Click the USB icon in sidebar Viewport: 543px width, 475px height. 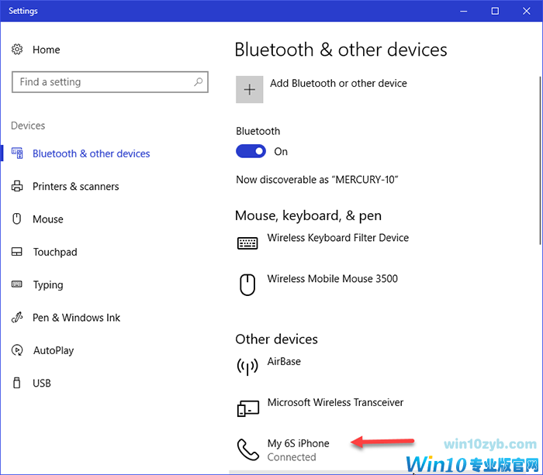(17, 384)
